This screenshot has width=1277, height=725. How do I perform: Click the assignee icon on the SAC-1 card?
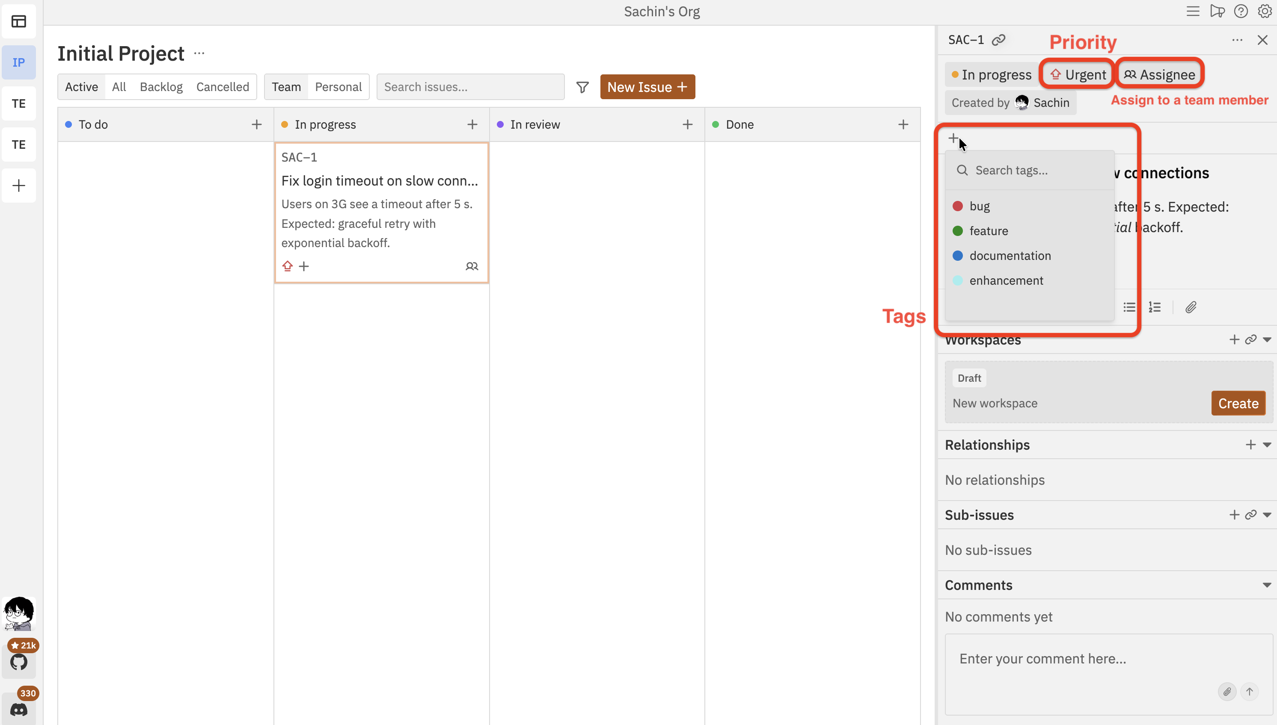[x=471, y=266]
